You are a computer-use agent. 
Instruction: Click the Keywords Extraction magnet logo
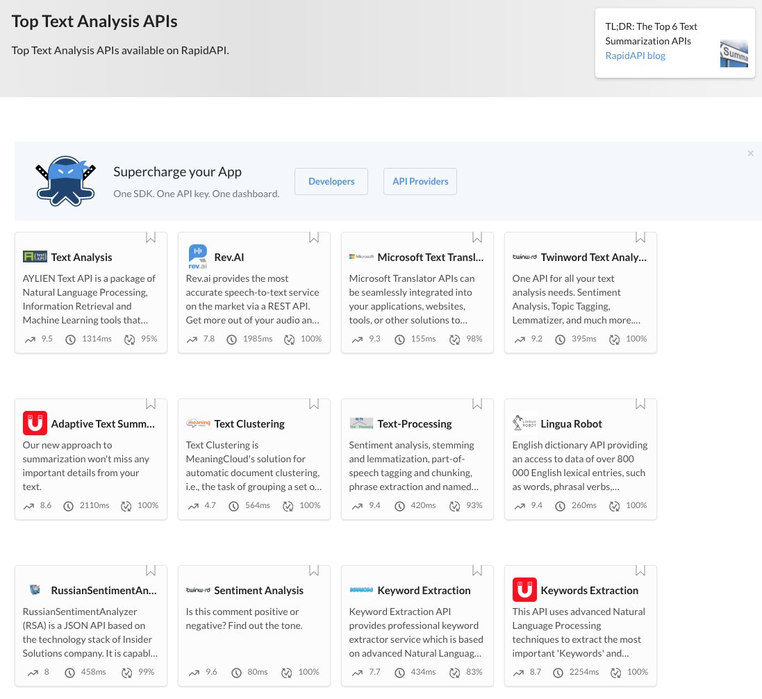[x=525, y=590]
